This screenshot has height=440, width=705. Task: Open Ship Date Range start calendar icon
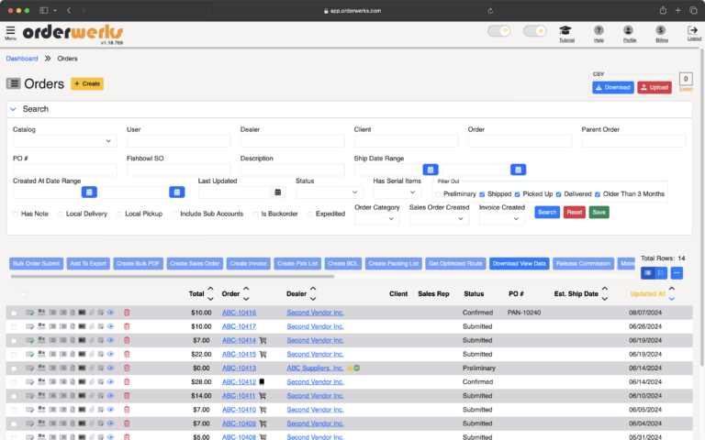(431, 170)
